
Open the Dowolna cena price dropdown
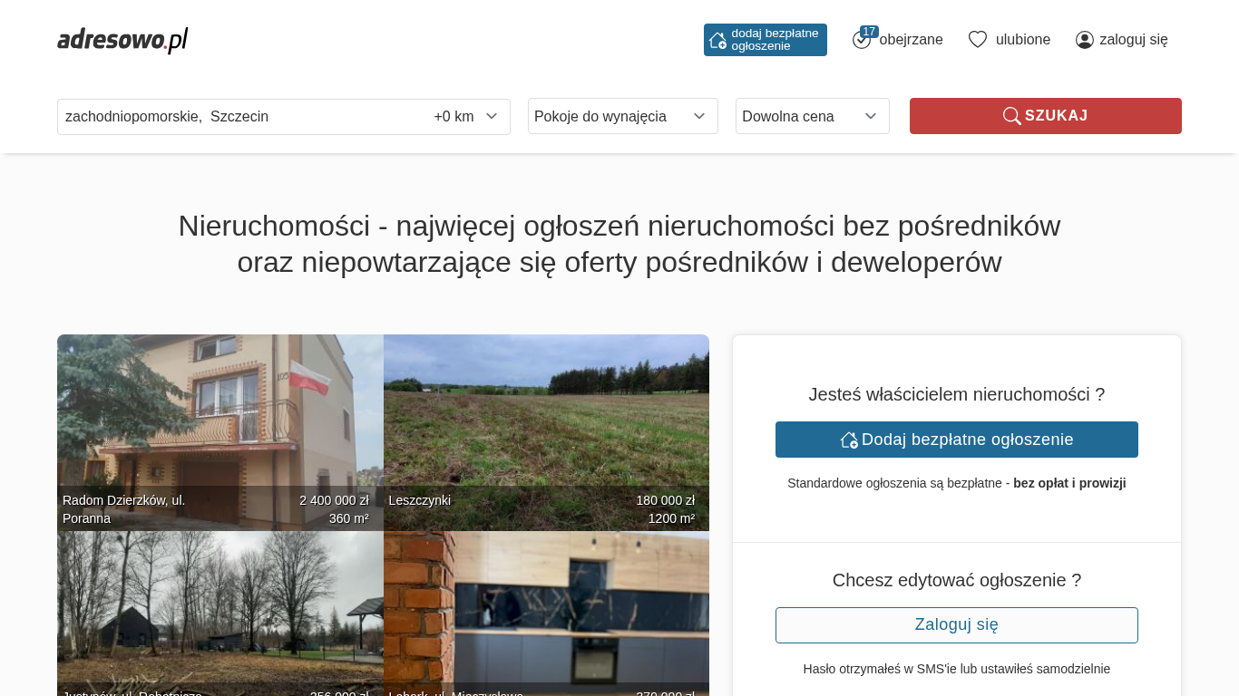click(812, 116)
